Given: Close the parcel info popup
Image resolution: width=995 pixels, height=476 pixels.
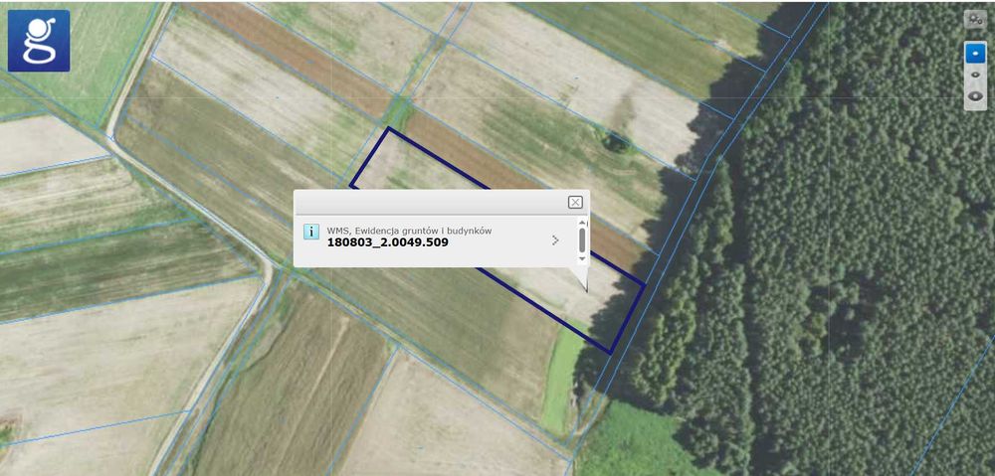Looking at the screenshot, I should 575,202.
